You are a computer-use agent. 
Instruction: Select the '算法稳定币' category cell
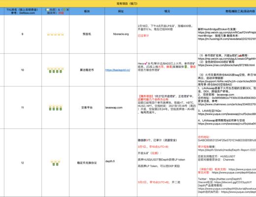(x=87, y=70)
